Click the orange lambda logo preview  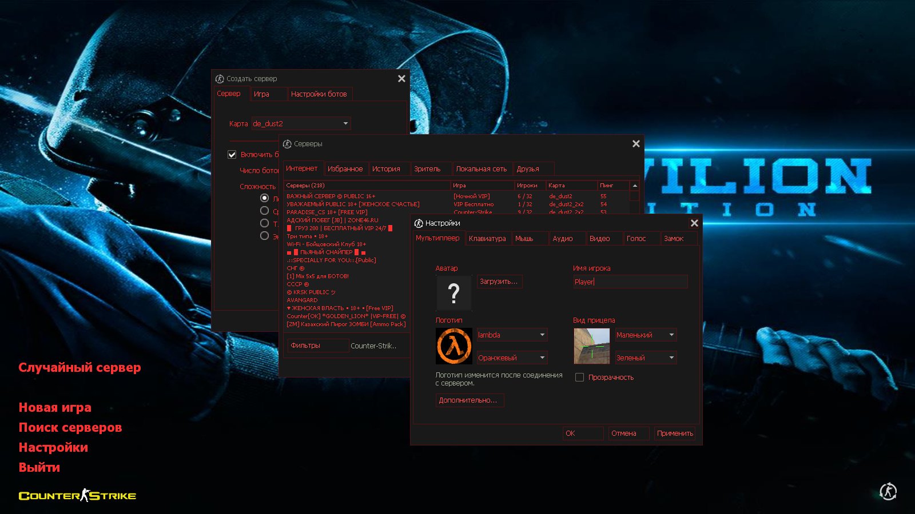point(454,346)
